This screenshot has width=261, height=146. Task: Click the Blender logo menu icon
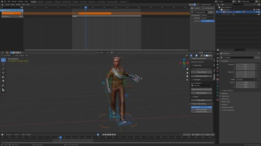coord(2,2)
